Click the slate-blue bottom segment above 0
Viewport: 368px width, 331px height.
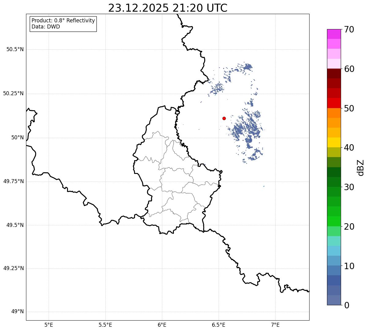(334, 300)
